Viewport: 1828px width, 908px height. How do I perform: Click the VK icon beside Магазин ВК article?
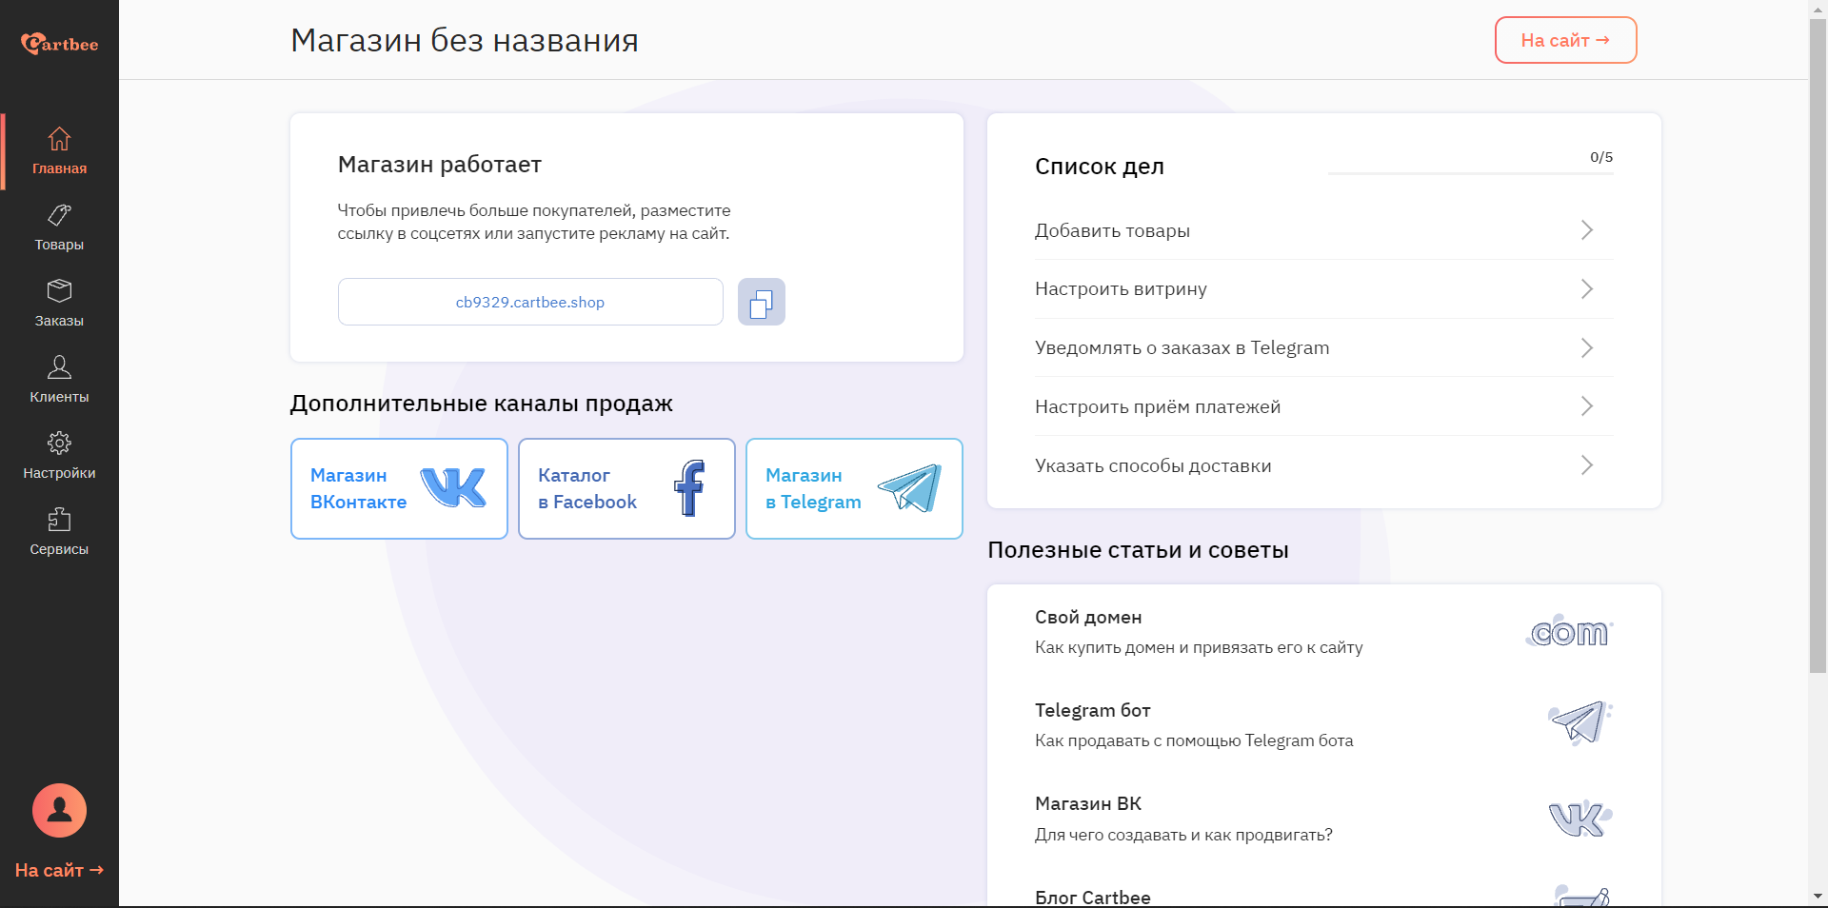[x=1580, y=818]
